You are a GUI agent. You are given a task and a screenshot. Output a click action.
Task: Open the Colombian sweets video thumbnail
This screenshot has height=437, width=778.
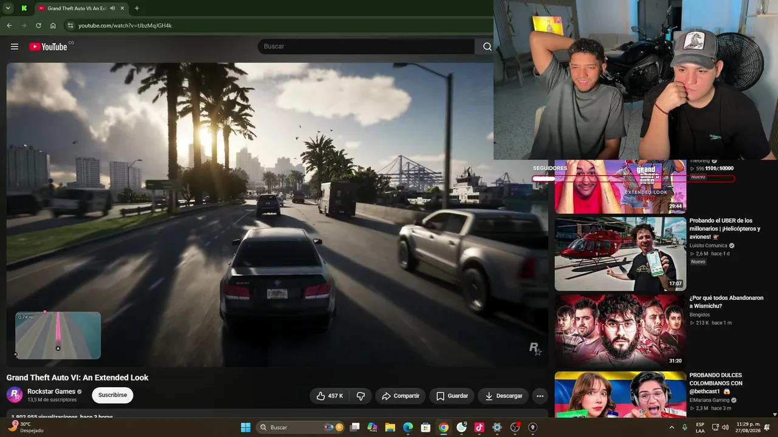click(x=620, y=395)
